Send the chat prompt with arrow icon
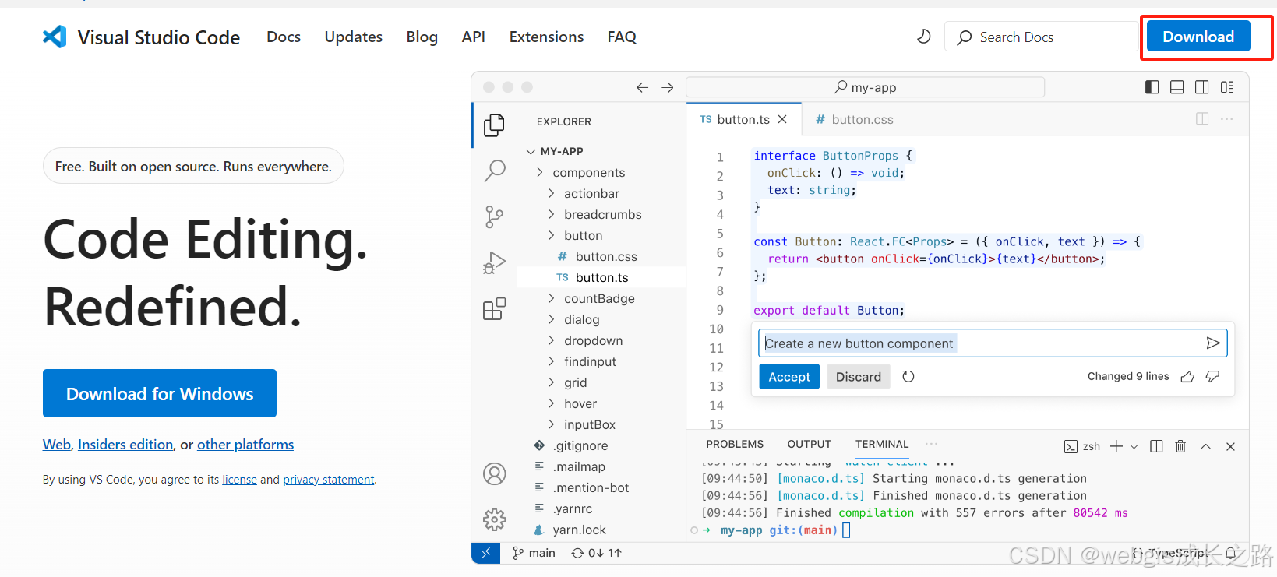1277x577 pixels. tap(1213, 343)
